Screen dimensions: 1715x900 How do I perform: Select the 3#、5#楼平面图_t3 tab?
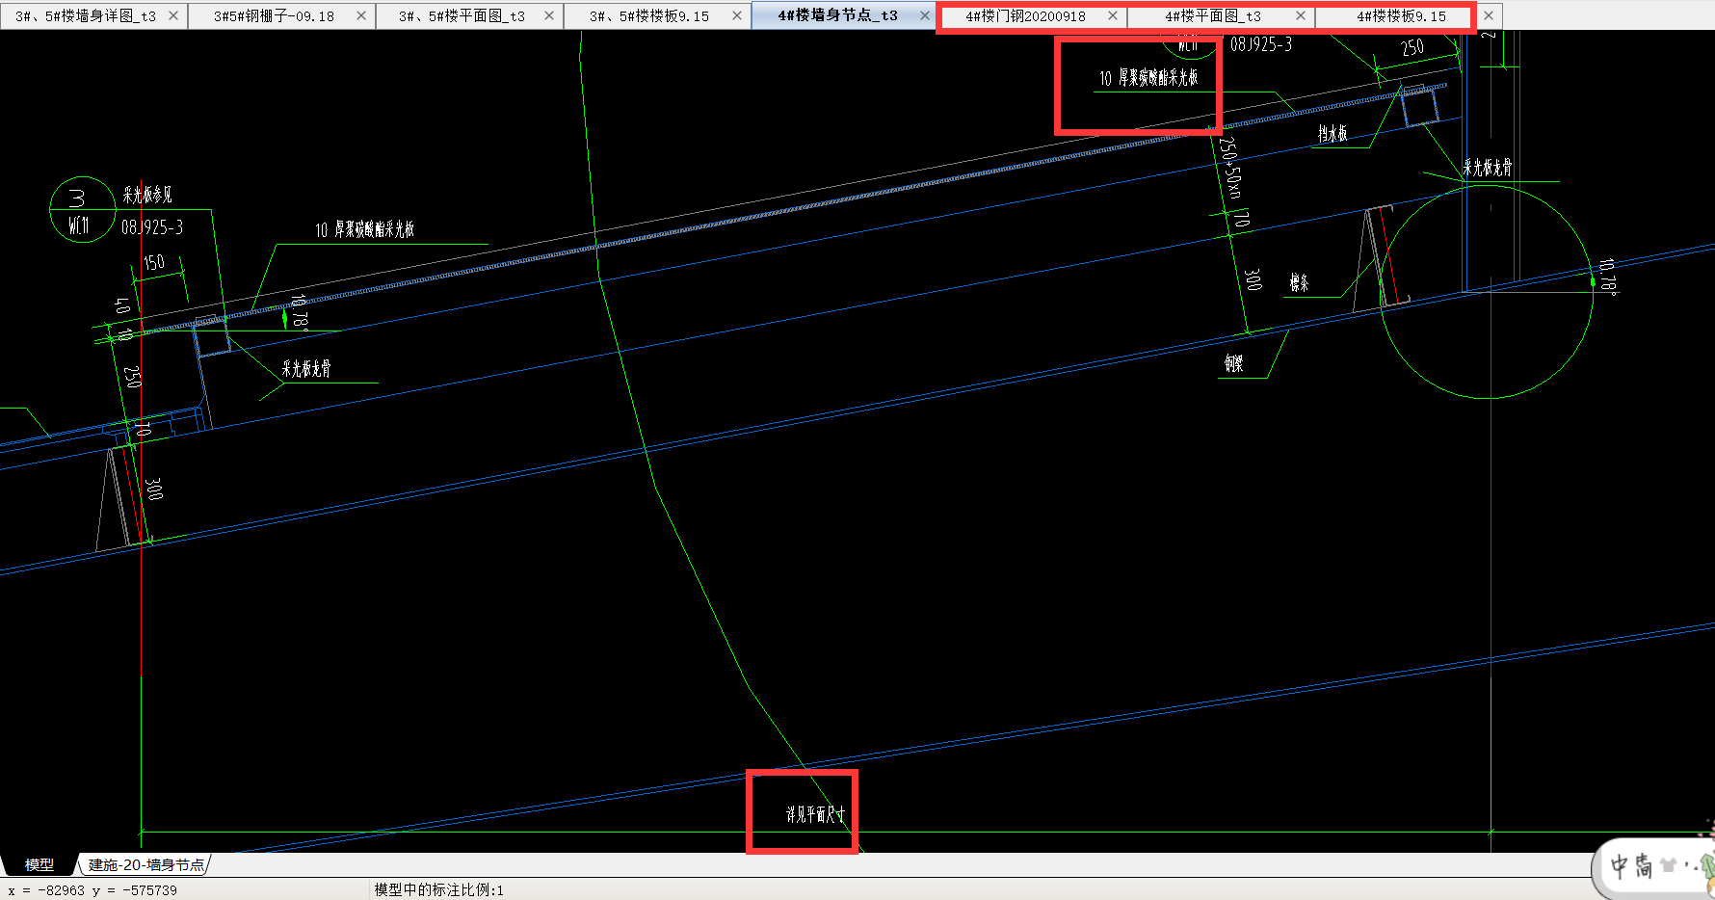click(462, 16)
